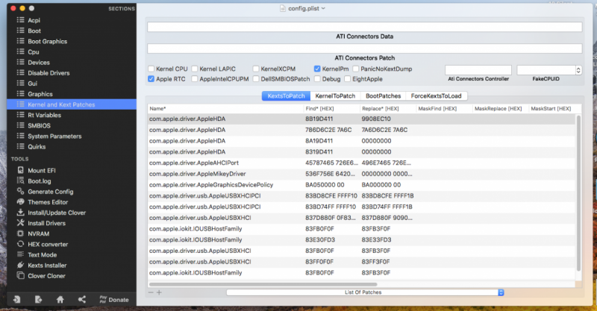Select the KextsToPatch tab
The height and width of the screenshot is (311, 597).
(286, 96)
